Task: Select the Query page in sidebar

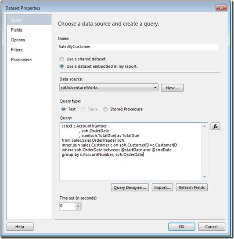Action: [29, 20]
